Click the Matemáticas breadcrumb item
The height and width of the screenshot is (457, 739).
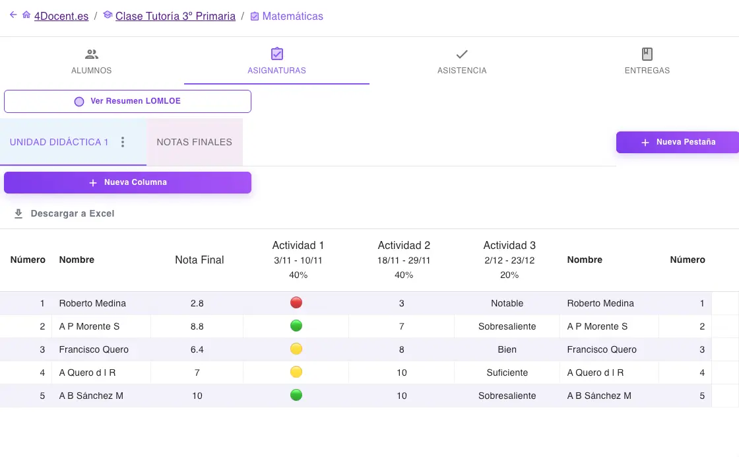(x=293, y=16)
